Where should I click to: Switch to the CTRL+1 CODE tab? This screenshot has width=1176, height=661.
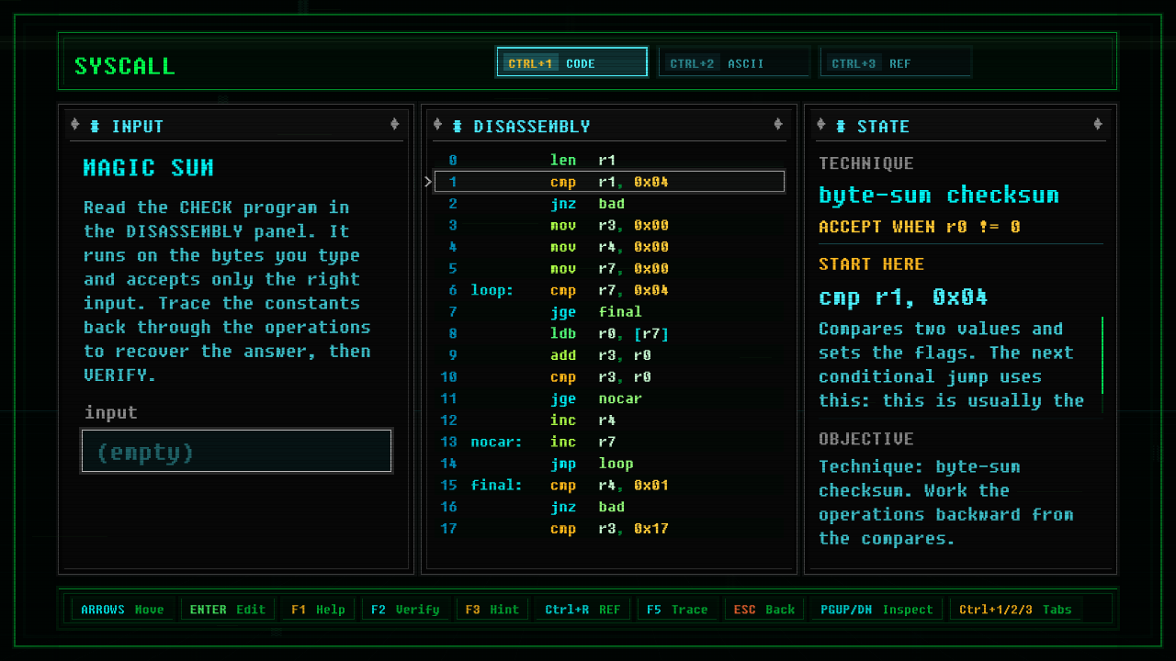[x=571, y=62]
